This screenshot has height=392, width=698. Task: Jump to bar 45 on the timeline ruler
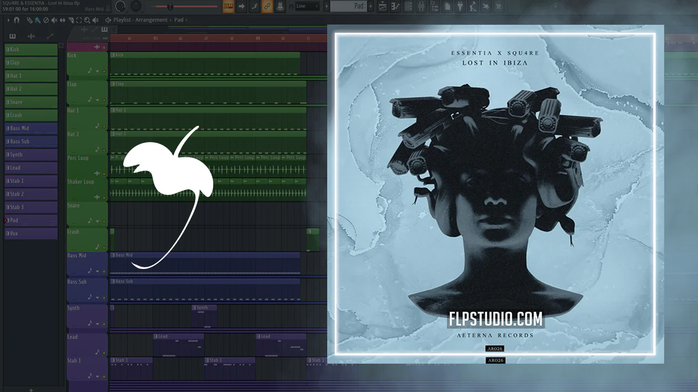click(155, 38)
